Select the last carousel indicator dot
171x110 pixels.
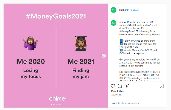click(60, 105)
